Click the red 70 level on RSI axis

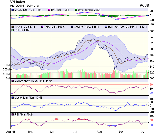coord(152,120)
